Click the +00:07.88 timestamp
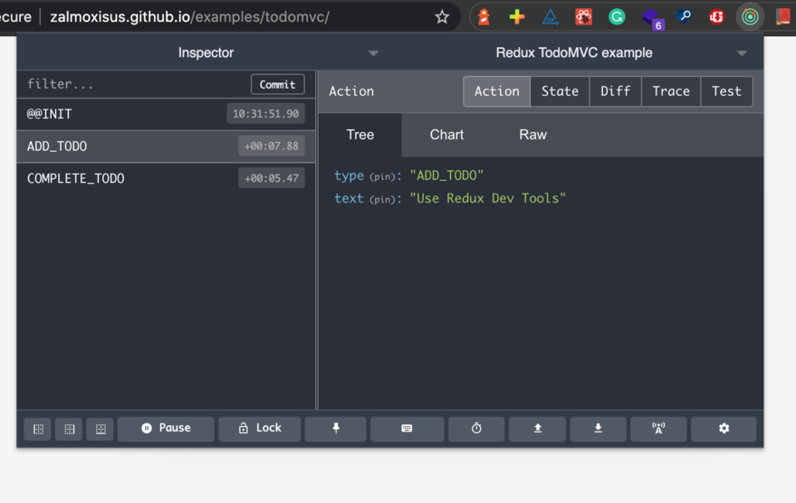 pyautogui.click(x=272, y=146)
